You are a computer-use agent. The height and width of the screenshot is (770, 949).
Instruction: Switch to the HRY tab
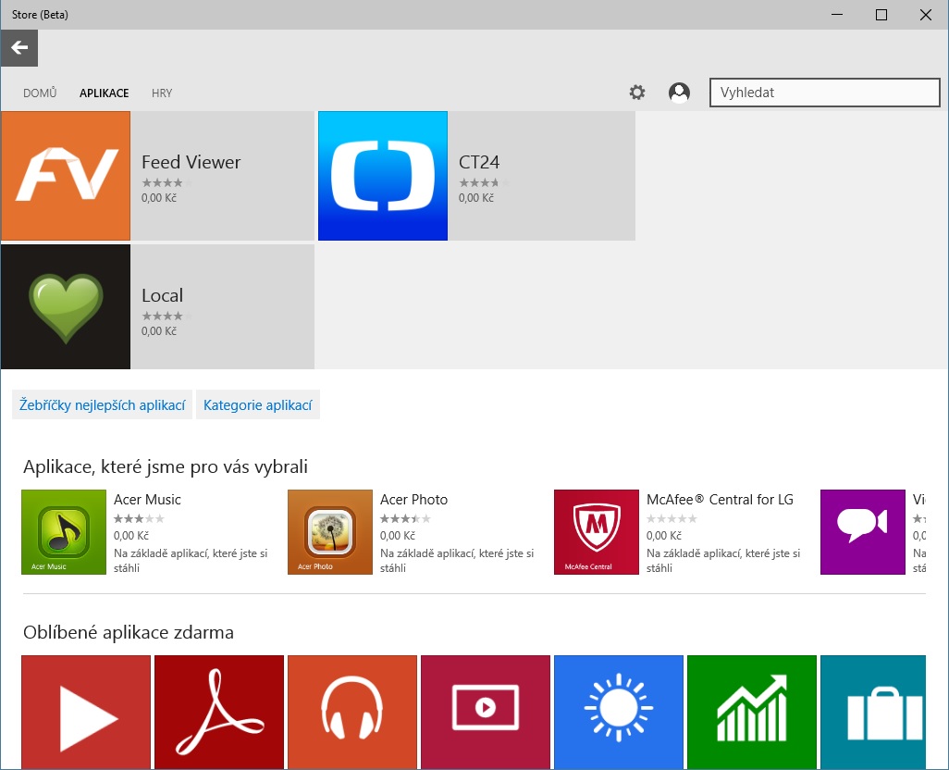[161, 93]
